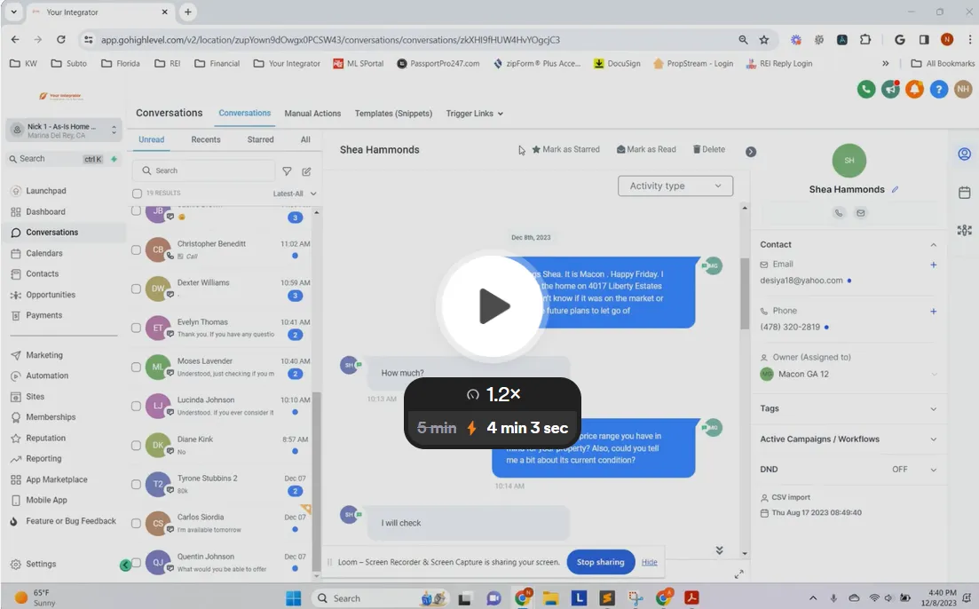Open Windows Start menu
The height and width of the screenshot is (609, 979).
(x=293, y=597)
